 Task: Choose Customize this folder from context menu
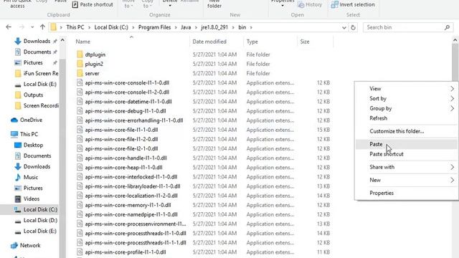pos(407,131)
